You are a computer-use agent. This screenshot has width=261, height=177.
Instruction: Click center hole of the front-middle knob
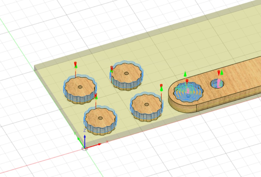146,104
